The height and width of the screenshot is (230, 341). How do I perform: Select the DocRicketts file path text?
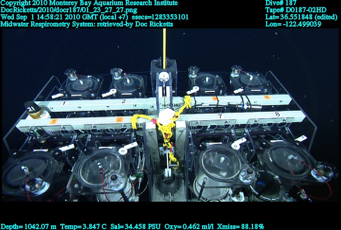point(69,10)
